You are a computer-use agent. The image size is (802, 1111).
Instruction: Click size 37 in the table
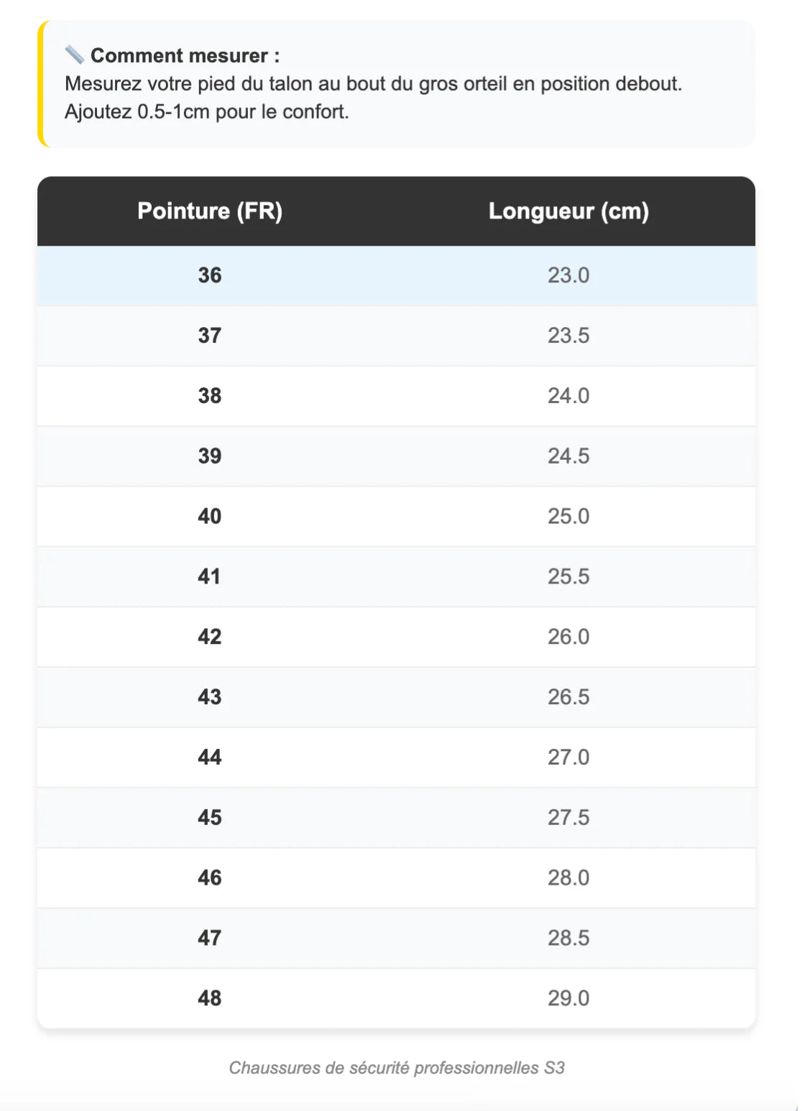[x=210, y=336]
